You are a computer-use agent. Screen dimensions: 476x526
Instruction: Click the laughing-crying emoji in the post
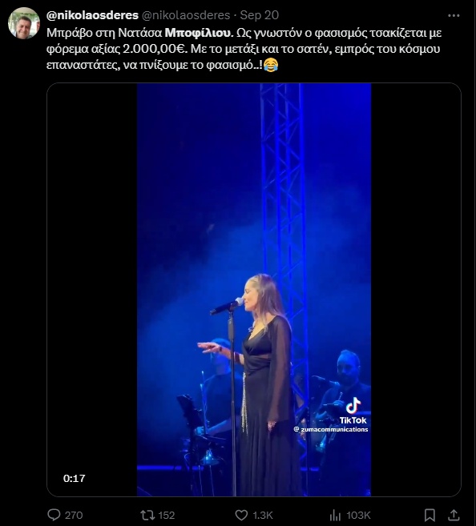pyautogui.click(x=271, y=65)
